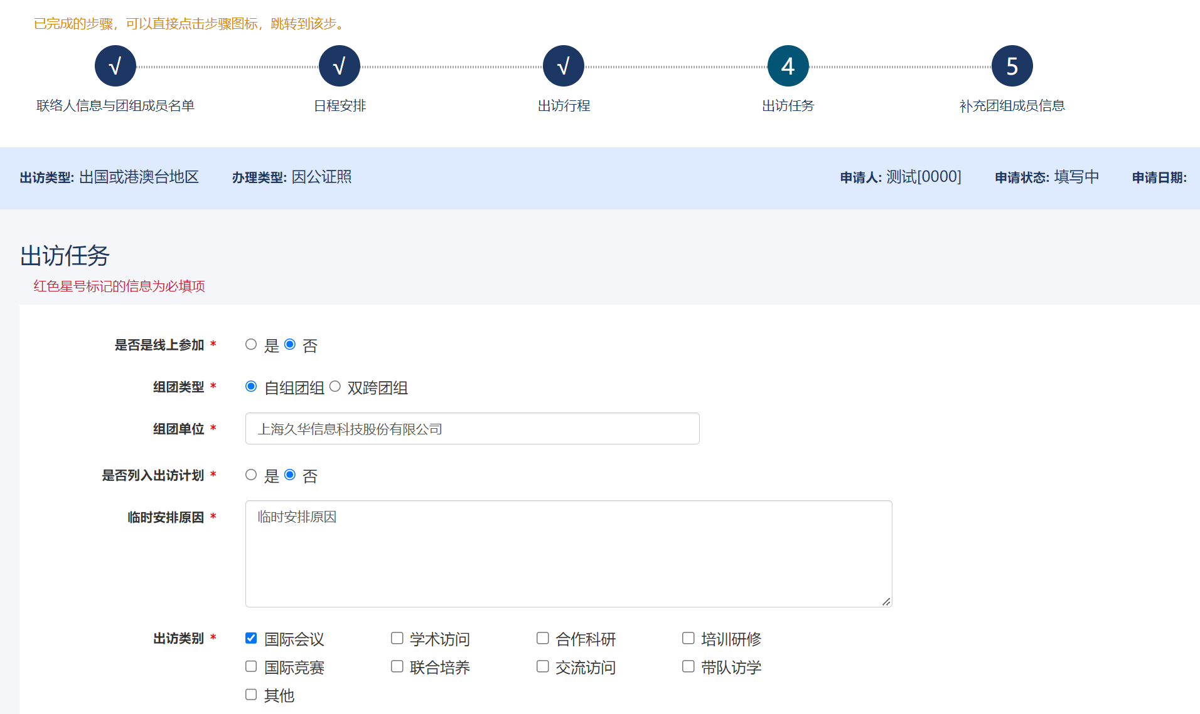Select 是 for 是否是线上参加
Screen dimensions: 1200x714
pos(251,345)
